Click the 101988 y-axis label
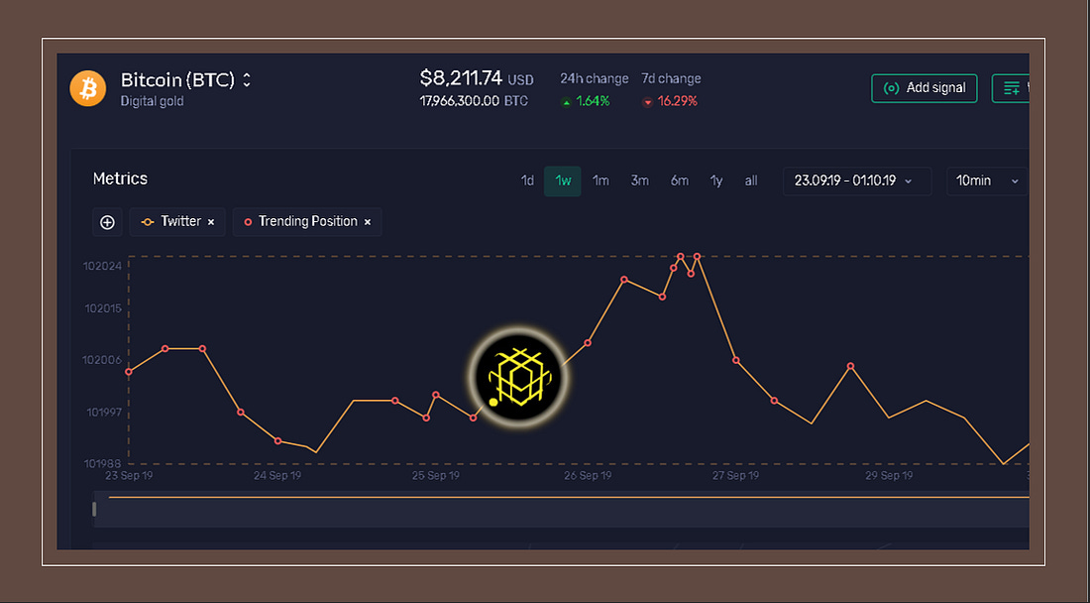The height and width of the screenshot is (603, 1090). pos(102,463)
